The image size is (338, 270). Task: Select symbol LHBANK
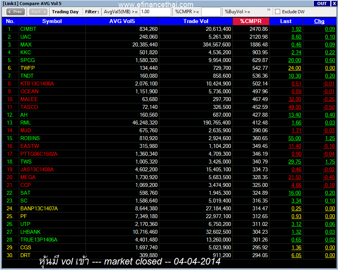coord(30,232)
